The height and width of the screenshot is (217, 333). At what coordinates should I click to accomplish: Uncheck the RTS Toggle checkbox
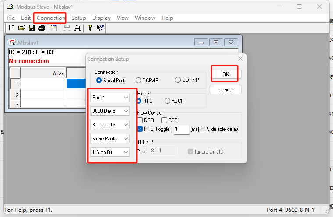140,129
